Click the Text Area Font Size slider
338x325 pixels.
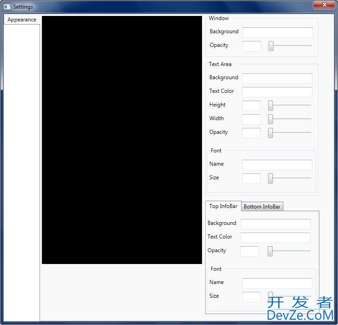pos(289,178)
